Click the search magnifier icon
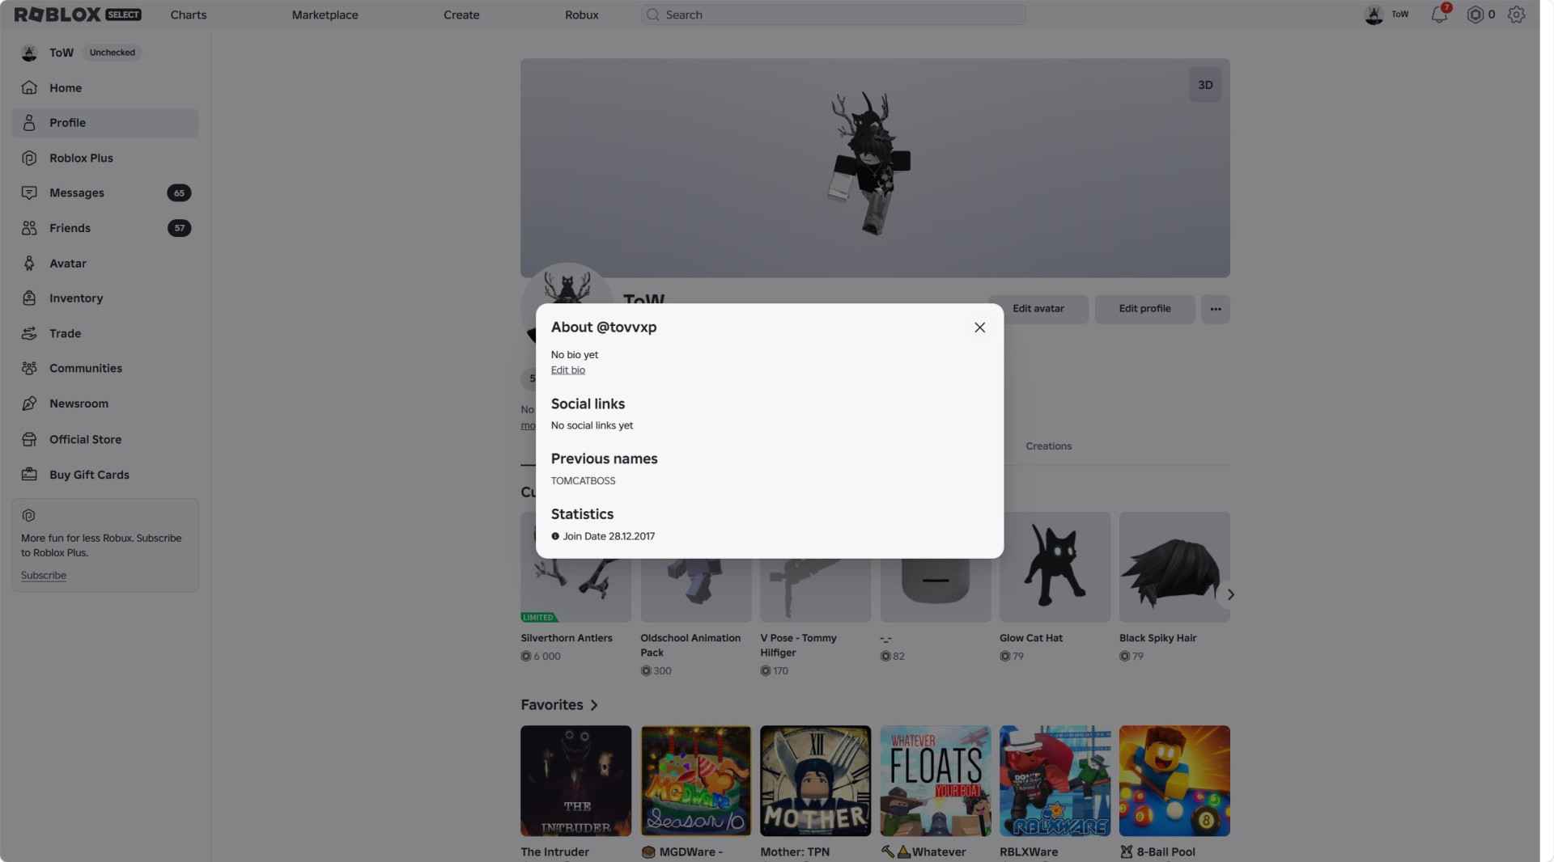Viewport: 1554px width, 862px height. pyautogui.click(x=652, y=15)
